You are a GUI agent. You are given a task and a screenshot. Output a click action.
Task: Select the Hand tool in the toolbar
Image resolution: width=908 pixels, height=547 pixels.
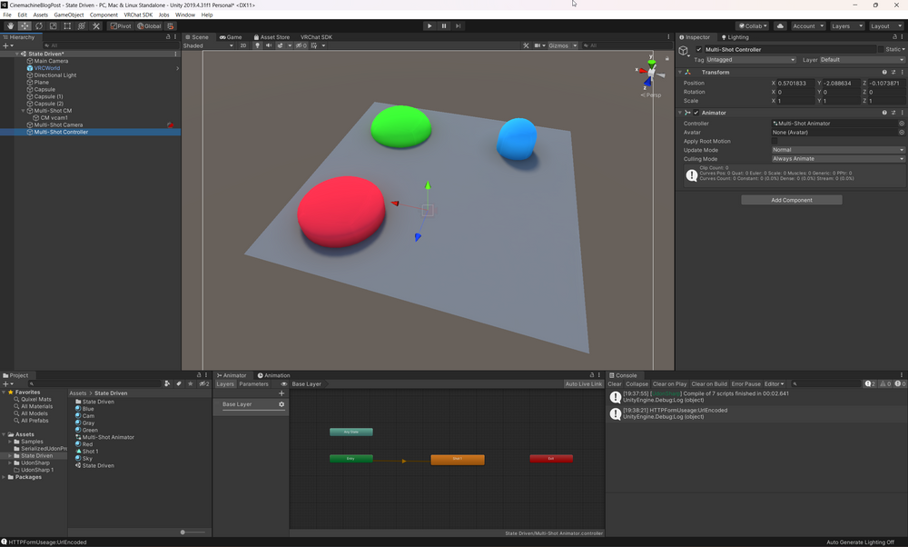pyautogui.click(x=11, y=25)
